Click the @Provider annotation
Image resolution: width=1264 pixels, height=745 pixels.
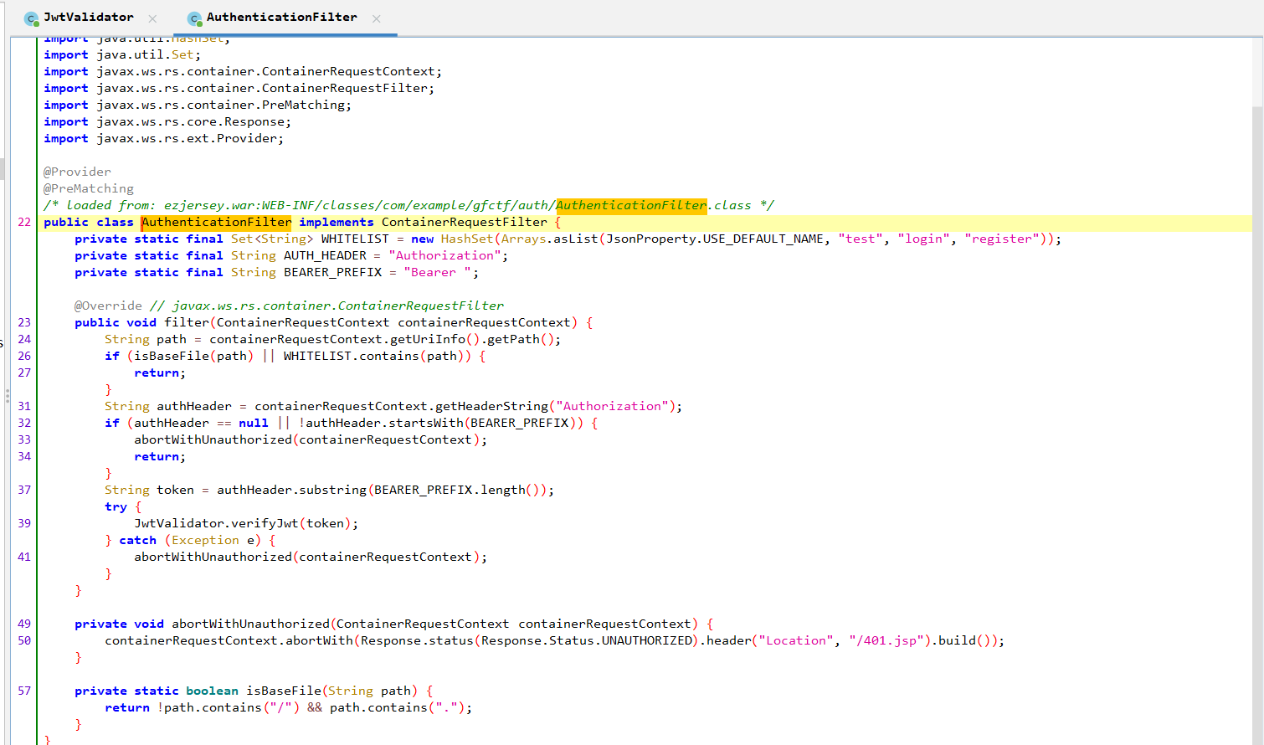point(77,172)
